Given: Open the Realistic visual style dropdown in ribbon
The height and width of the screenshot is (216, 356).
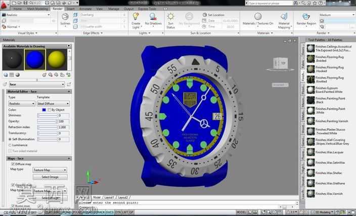Looking at the screenshot, I should tap(26, 15).
